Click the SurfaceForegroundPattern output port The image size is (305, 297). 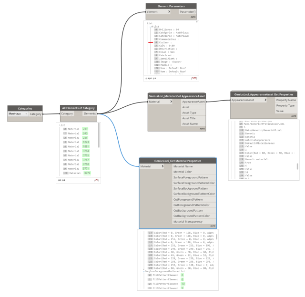(194, 177)
